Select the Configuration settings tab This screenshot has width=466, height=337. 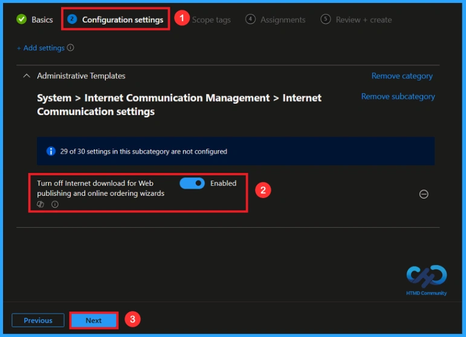click(115, 19)
